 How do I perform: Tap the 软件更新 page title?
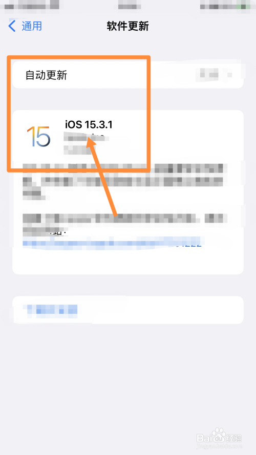click(x=127, y=26)
